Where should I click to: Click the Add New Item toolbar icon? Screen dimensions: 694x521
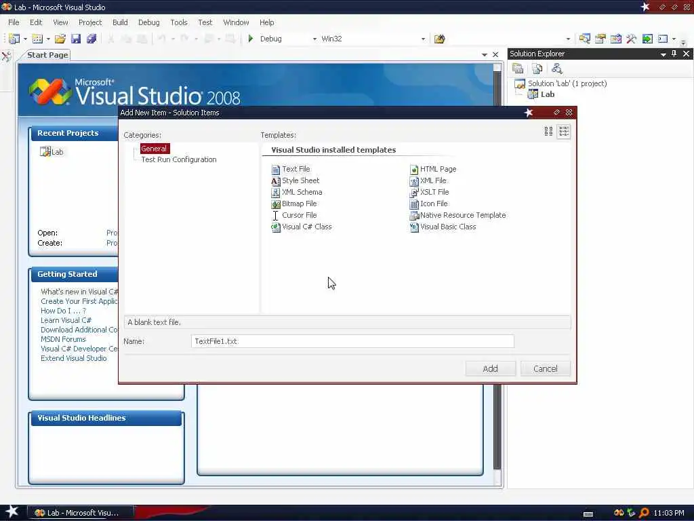38,39
